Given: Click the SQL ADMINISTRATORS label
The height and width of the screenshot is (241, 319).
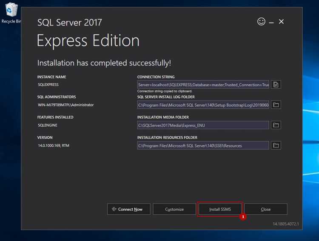Looking at the screenshot, I should [x=56, y=97].
